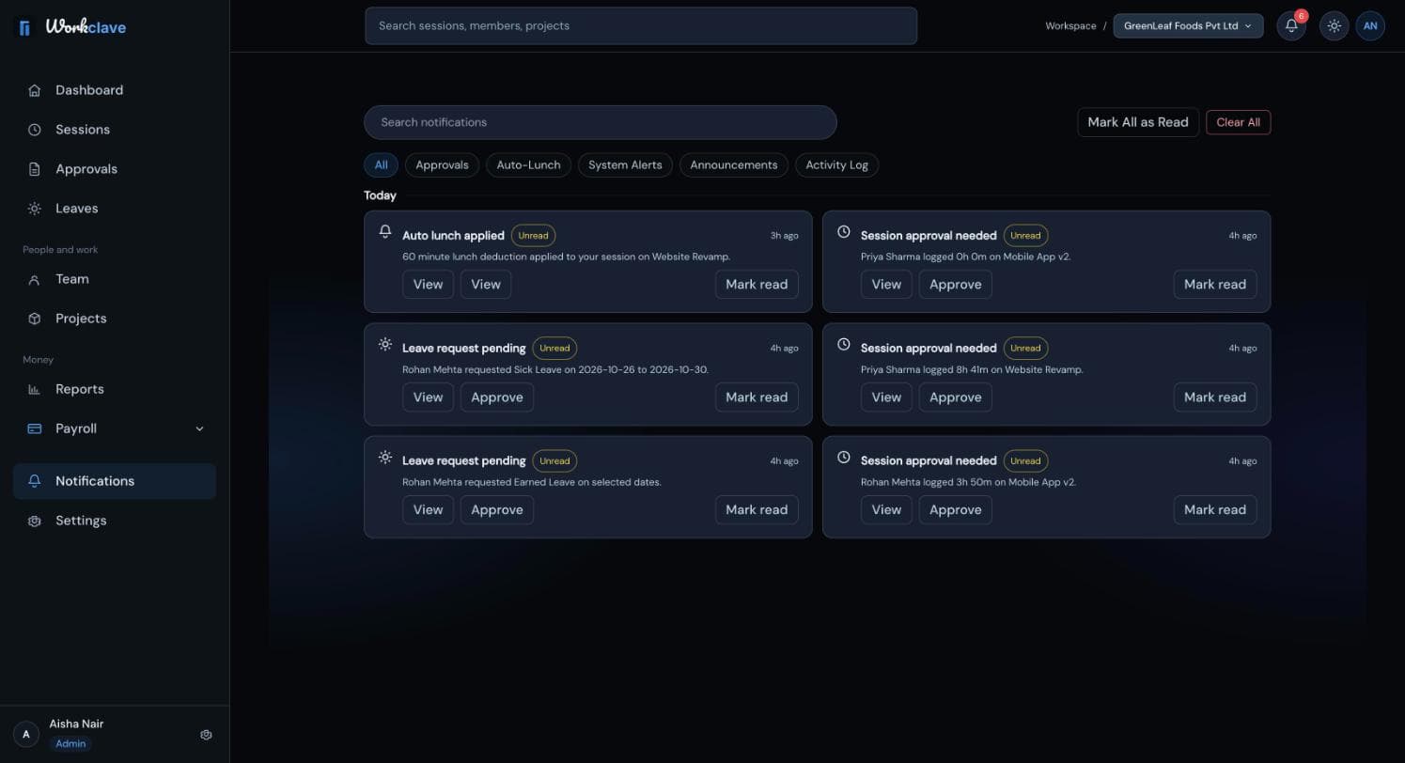This screenshot has width=1405, height=763.
Task: Click the Reports chart icon in sidebar
Action: [x=35, y=389]
